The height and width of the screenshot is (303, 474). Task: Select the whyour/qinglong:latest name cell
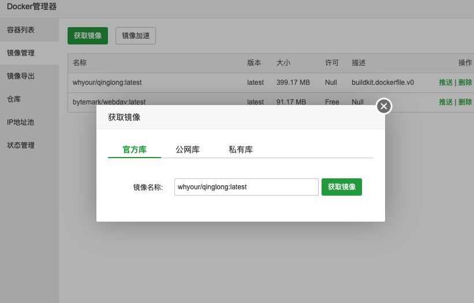[107, 83]
